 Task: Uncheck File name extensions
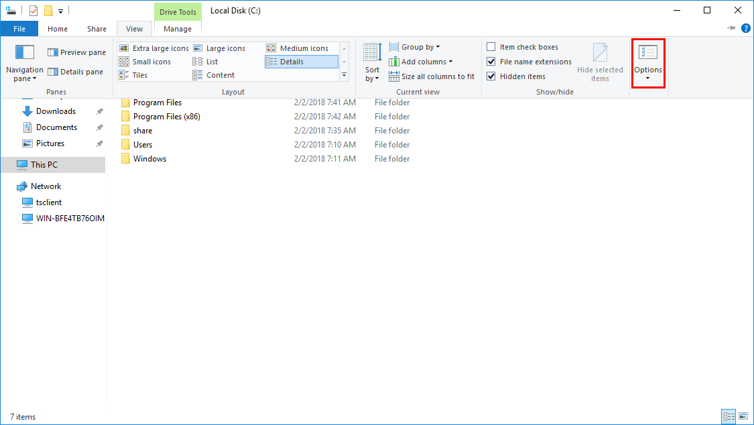(x=491, y=62)
